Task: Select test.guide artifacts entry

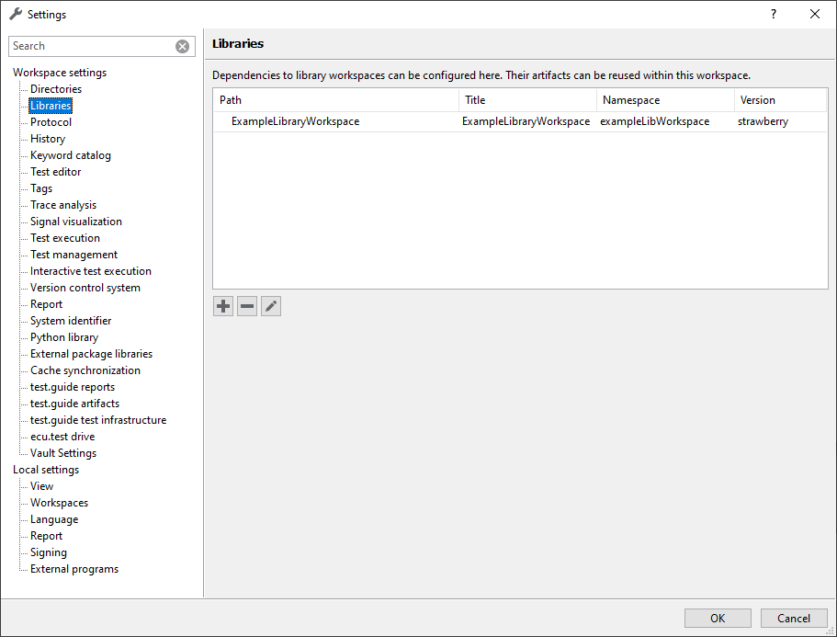Action: [x=74, y=404]
